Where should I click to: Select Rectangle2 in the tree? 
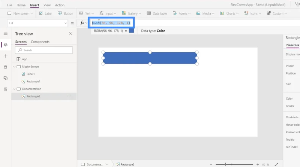[33, 97]
